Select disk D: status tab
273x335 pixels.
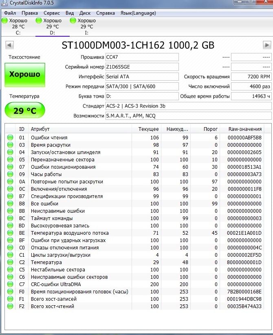pyautogui.click(x=53, y=26)
